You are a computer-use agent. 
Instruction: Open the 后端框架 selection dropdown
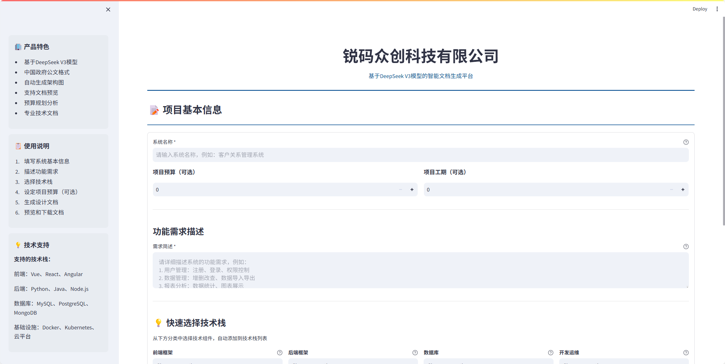click(353, 361)
